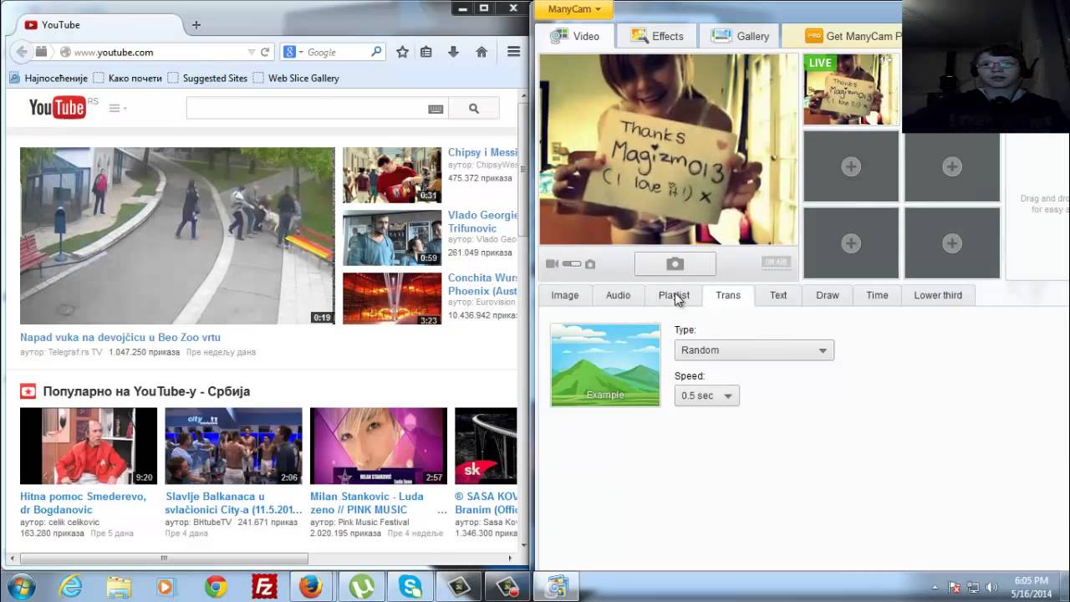The width and height of the screenshot is (1070, 602).
Task: Open the Firefox downloads arrow icon
Action: click(x=453, y=52)
